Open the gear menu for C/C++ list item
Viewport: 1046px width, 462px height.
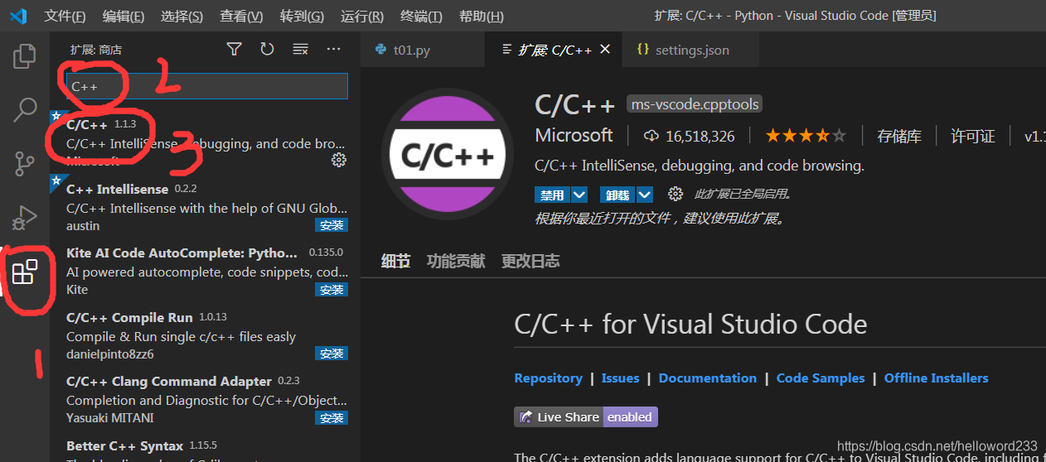[x=338, y=160]
